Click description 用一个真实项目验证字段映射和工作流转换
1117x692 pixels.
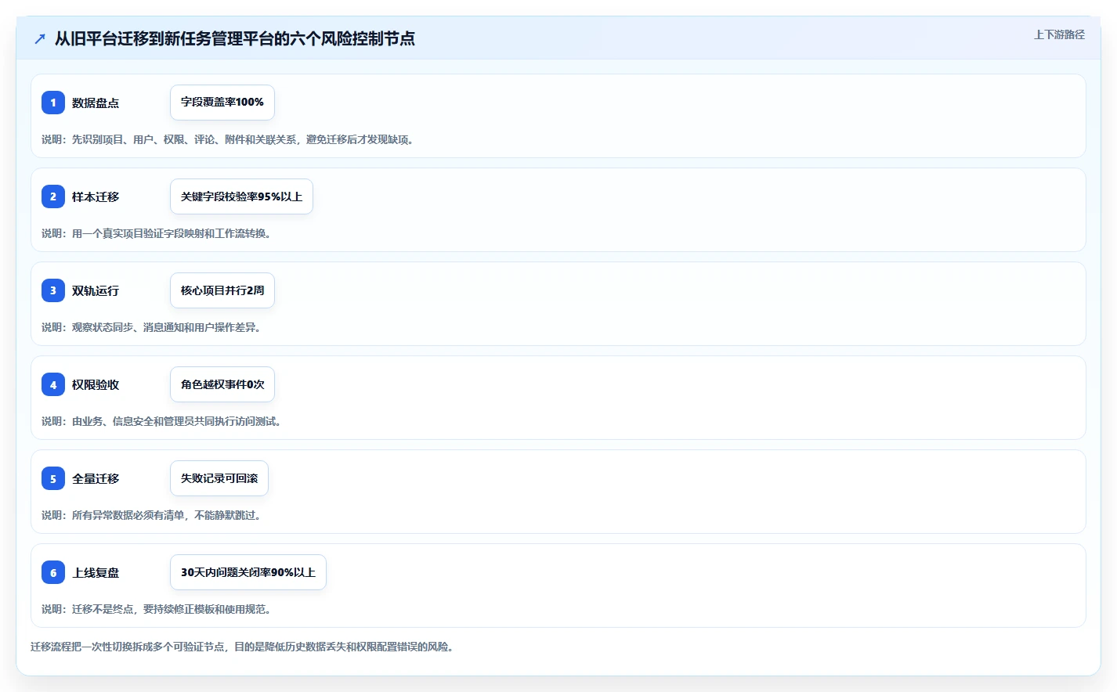[157, 233]
